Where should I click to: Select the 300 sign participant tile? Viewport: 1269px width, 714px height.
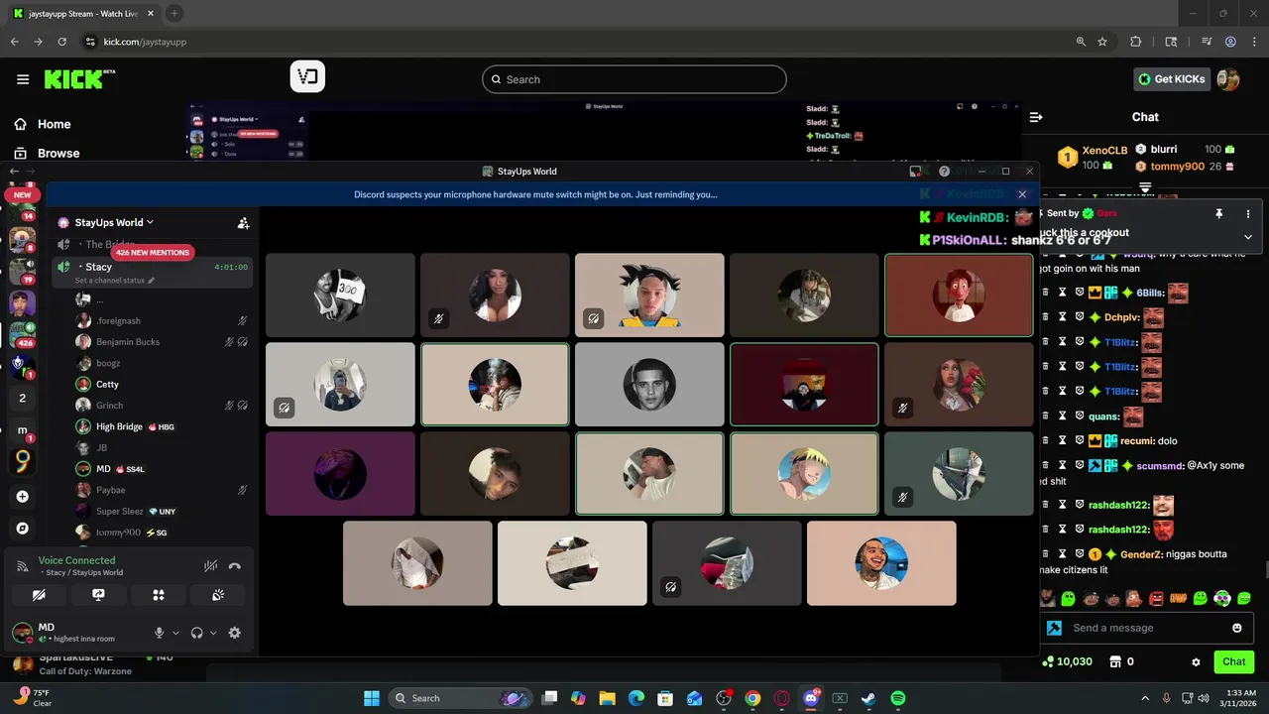[x=340, y=296]
